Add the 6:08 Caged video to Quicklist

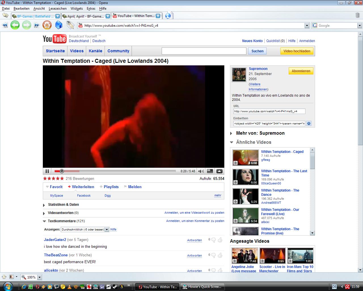235,163
